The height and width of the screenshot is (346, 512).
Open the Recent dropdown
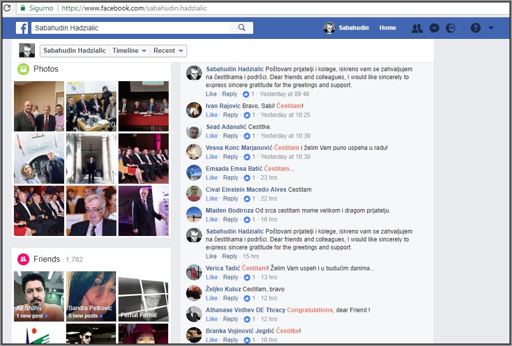[169, 51]
